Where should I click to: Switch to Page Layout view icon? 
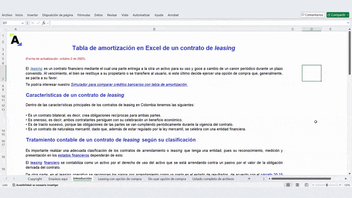point(297,185)
